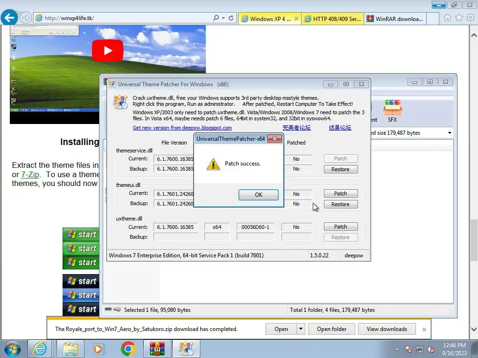Open a new blank tab in IE
The height and width of the screenshot is (358, 478).
pos(432,19)
